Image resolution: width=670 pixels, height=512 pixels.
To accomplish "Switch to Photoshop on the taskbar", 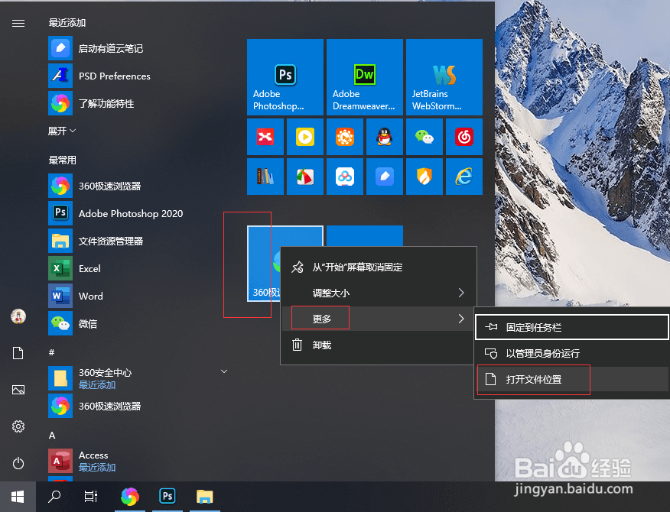I will coord(167,497).
